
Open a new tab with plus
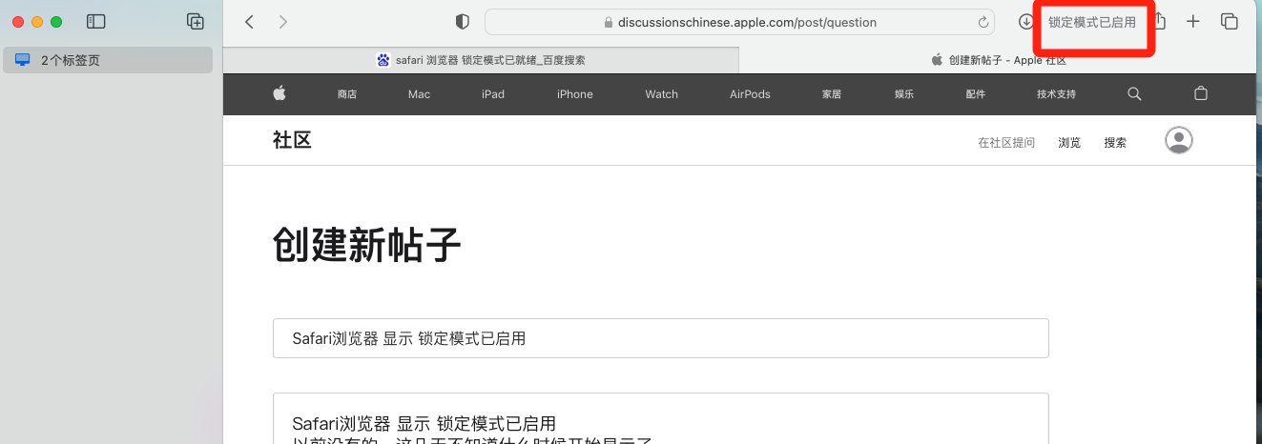[x=1192, y=21]
